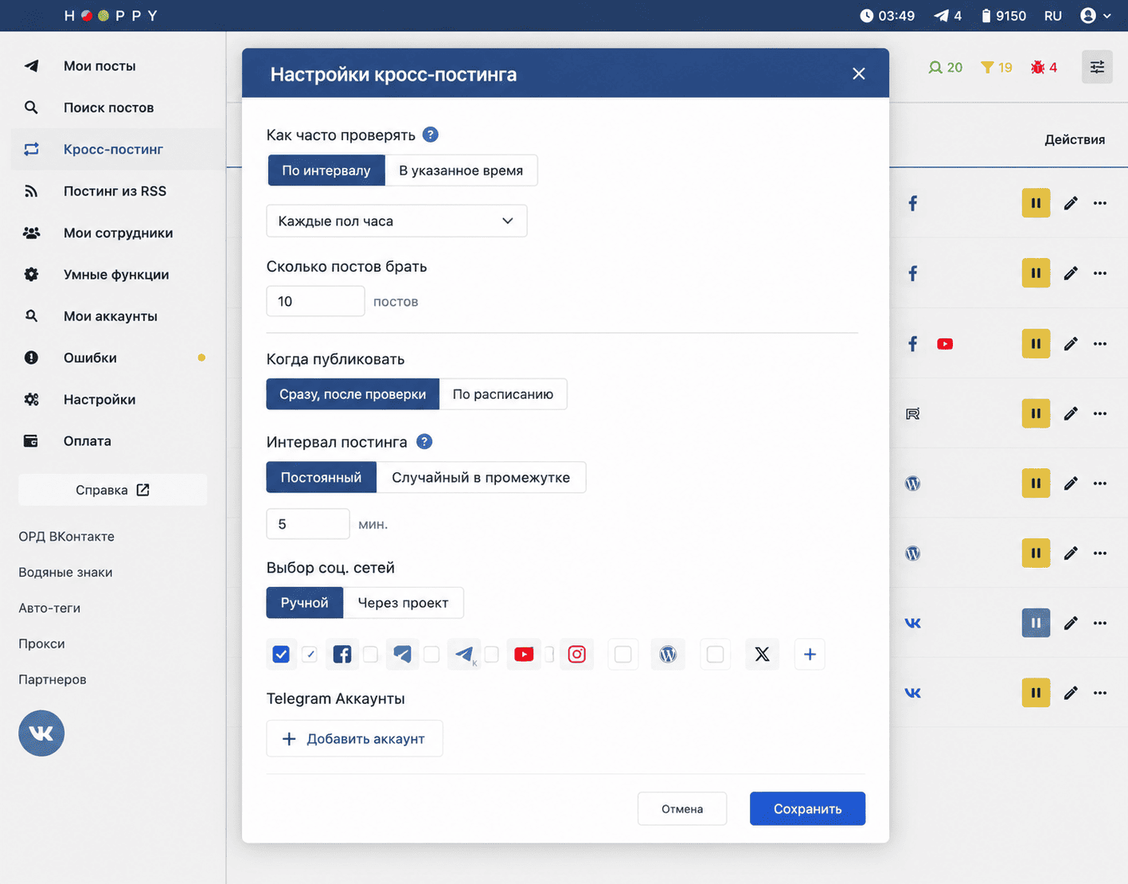
Task: Pause the row with Facebook and YouTube icons
Action: (x=1036, y=343)
